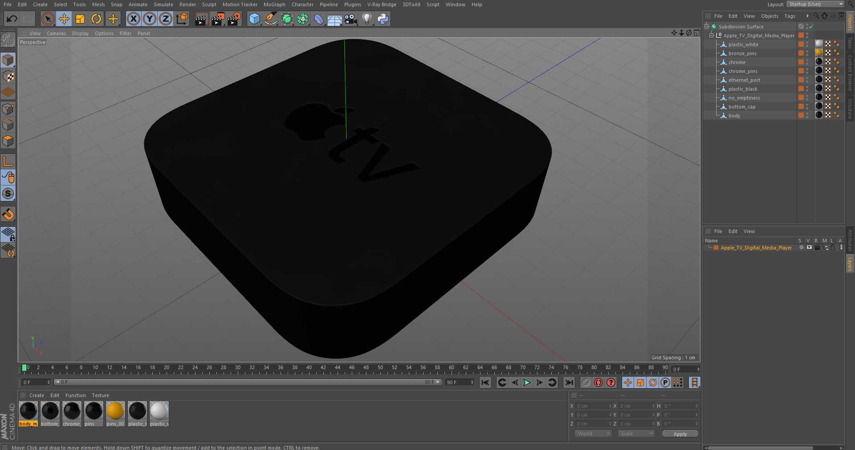Screen dimensions: 855x450
Task: Click the object manager search icon
Action: (816, 16)
